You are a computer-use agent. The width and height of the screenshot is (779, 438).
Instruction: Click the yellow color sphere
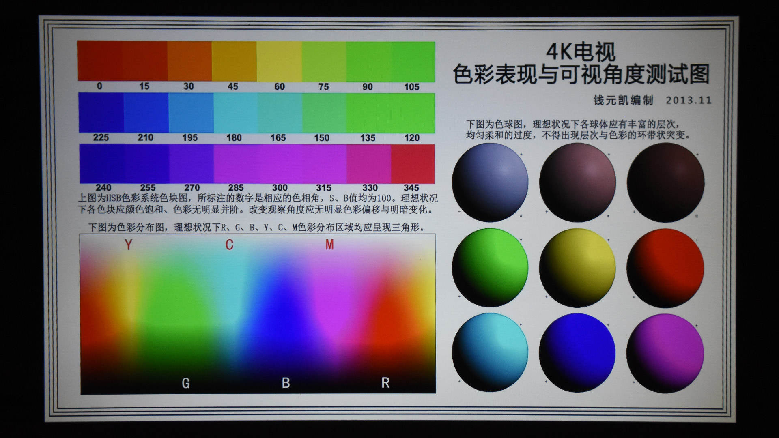click(x=577, y=268)
